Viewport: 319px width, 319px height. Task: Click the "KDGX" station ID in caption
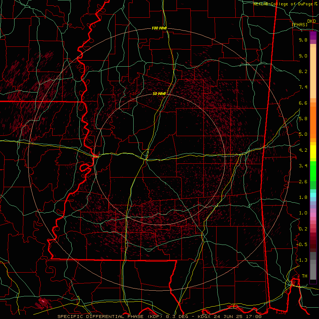[205, 317]
